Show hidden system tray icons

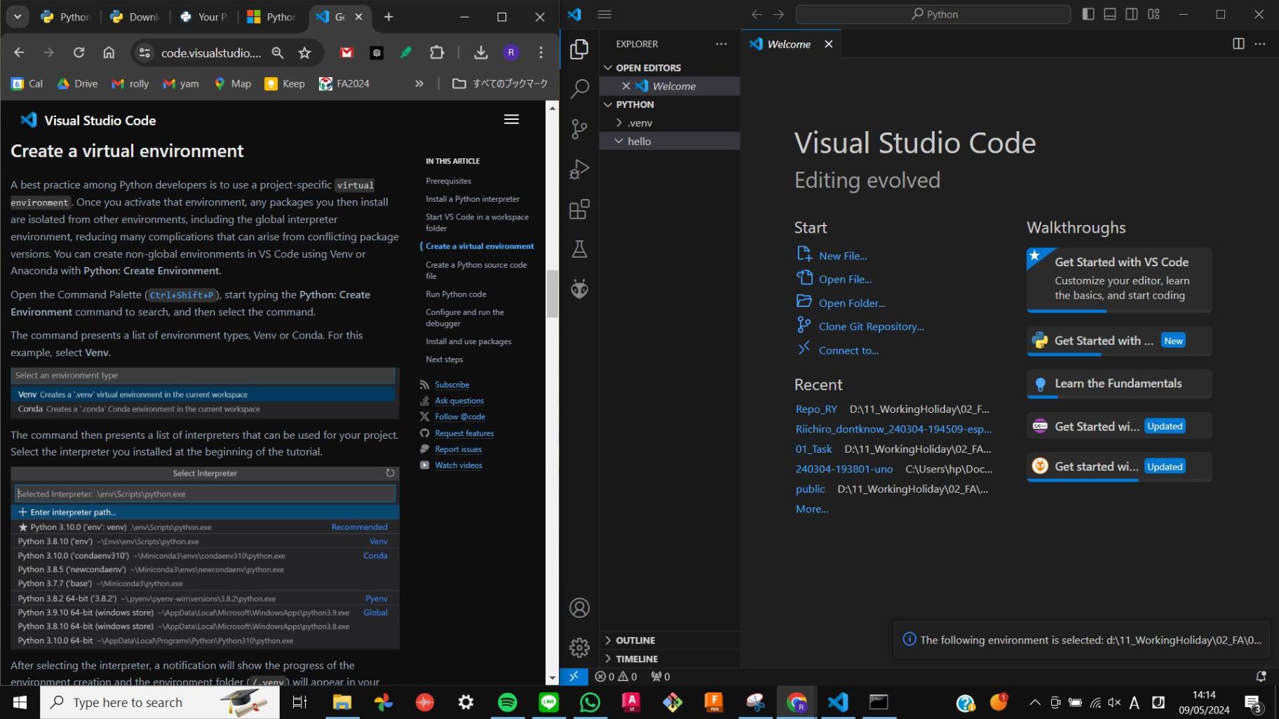pos(1034,702)
